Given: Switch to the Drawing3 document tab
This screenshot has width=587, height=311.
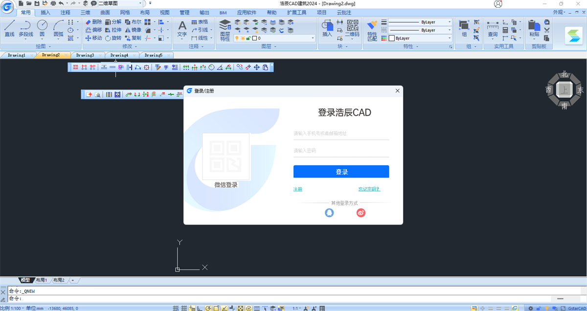Looking at the screenshot, I should [85, 55].
